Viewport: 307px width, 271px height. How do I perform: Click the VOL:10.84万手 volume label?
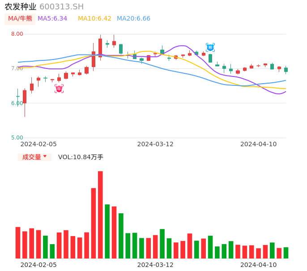click(x=81, y=157)
